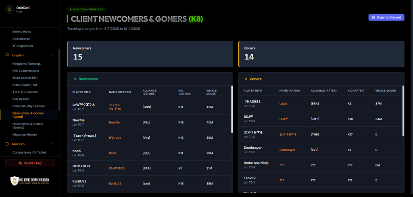Image resolution: width=413 pixels, height=197 pixels.
Task: Click Layla name in Goners
Action: [283, 104]
